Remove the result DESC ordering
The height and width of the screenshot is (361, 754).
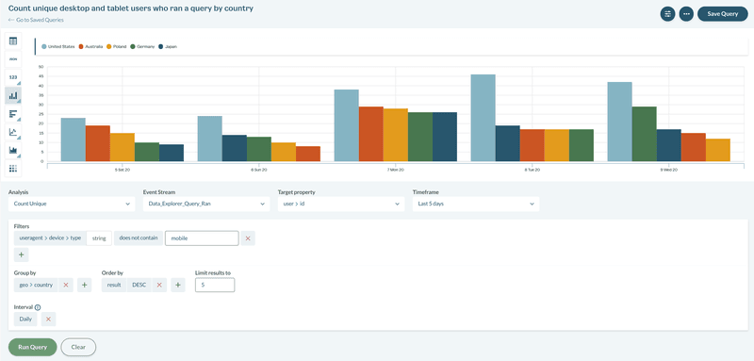click(159, 285)
